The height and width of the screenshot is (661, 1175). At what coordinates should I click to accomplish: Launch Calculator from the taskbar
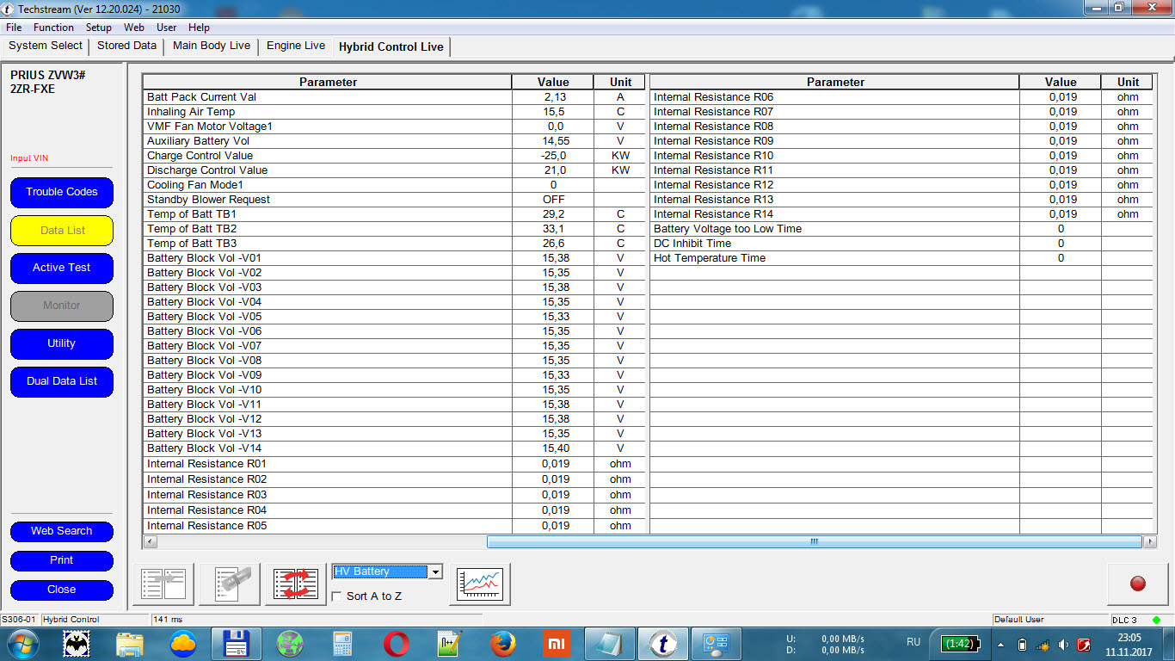(x=343, y=644)
